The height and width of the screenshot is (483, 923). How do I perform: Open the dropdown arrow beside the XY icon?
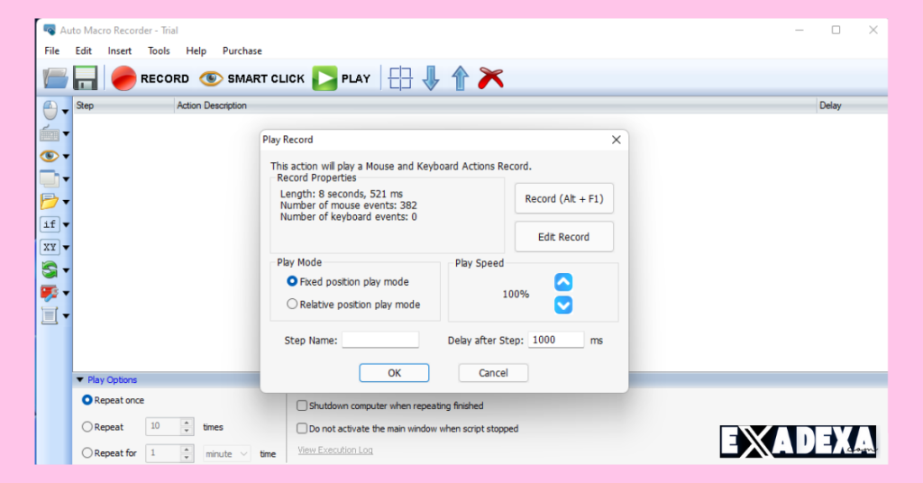[66, 248]
